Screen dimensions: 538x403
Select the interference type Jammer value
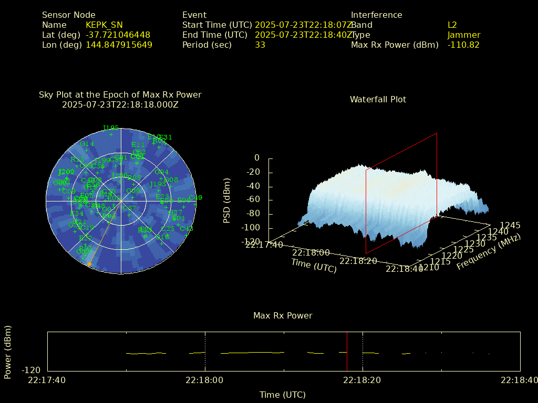[x=463, y=35]
